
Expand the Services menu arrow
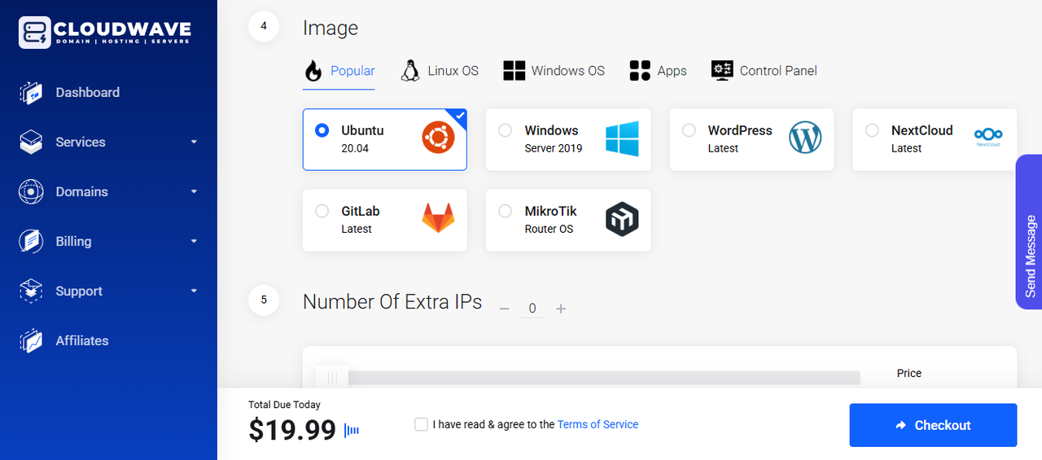pyautogui.click(x=194, y=142)
